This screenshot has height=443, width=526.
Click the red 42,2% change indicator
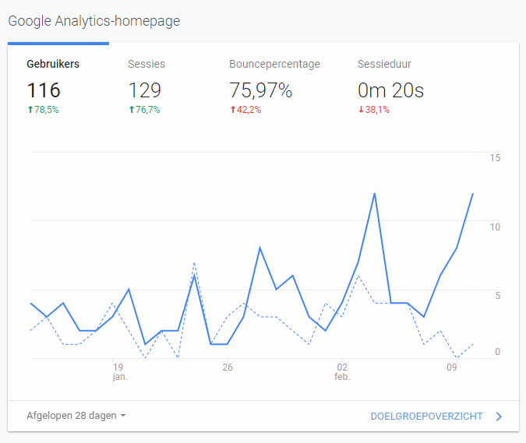click(245, 110)
